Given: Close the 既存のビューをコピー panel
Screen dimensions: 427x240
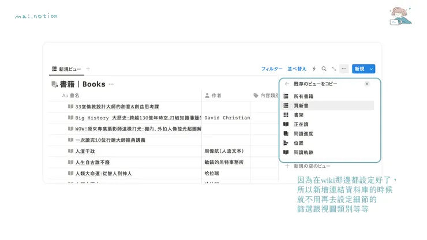Looking at the screenshot, I should pyautogui.click(x=367, y=84).
